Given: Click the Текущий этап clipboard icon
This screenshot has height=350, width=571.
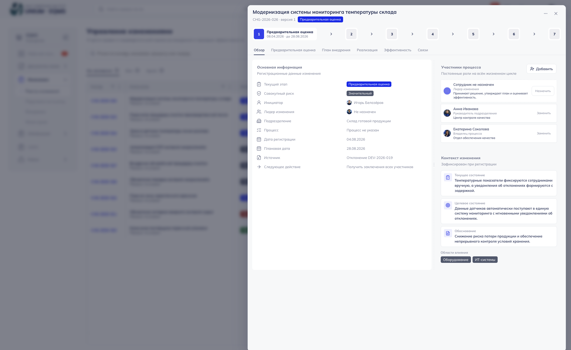Looking at the screenshot, I should tap(259, 84).
